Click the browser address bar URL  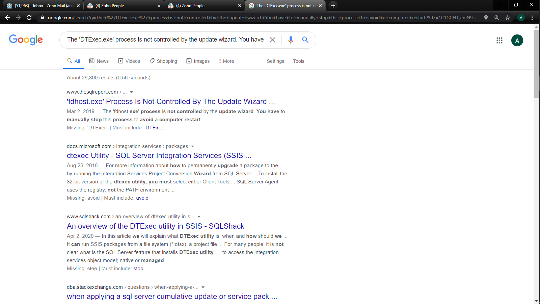262,18
